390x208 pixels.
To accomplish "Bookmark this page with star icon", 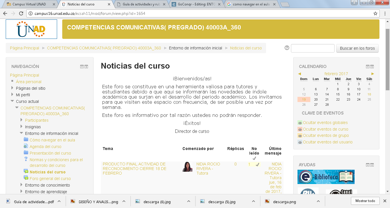I will pos(375,13).
